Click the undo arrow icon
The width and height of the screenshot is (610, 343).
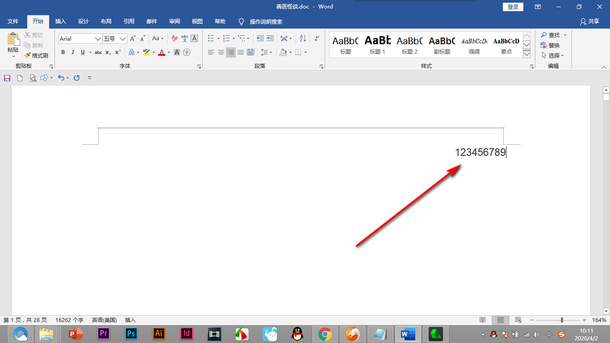click(x=61, y=78)
